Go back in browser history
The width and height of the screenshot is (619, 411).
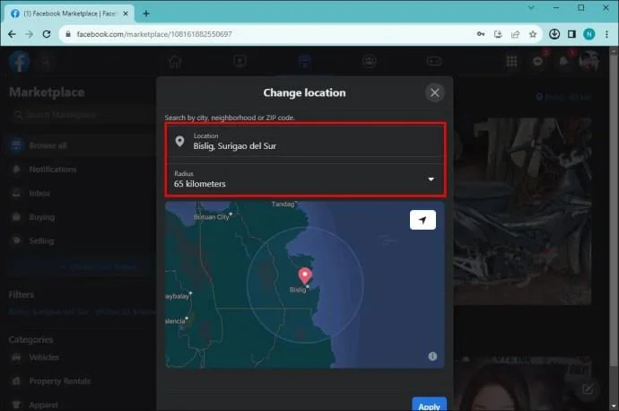pos(12,34)
